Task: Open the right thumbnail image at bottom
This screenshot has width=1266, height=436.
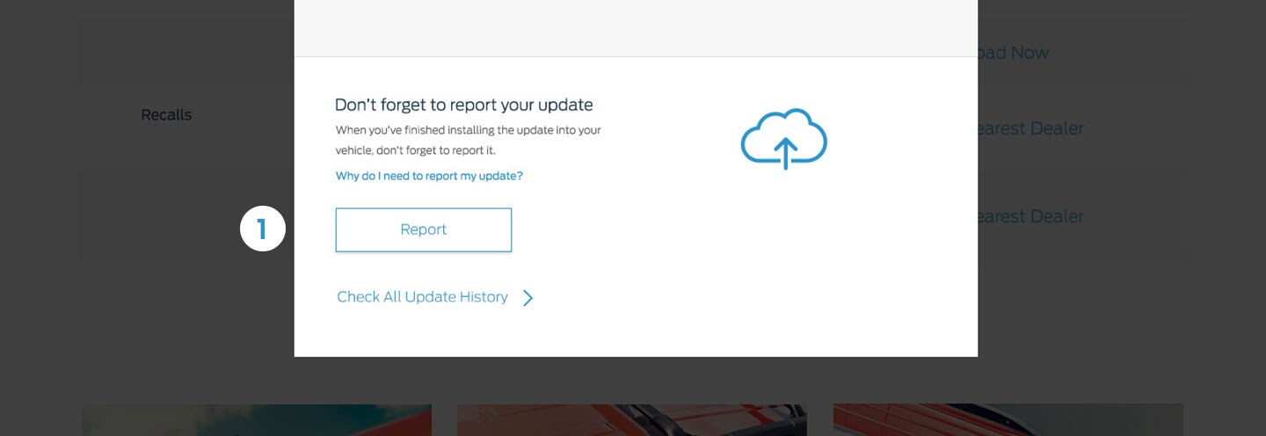Action: (x=1008, y=420)
